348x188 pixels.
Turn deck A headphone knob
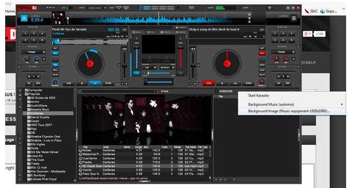pos(55,82)
